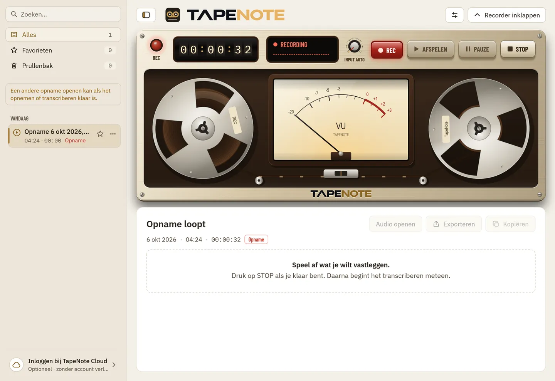Click the Exporteren button

(x=454, y=224)
